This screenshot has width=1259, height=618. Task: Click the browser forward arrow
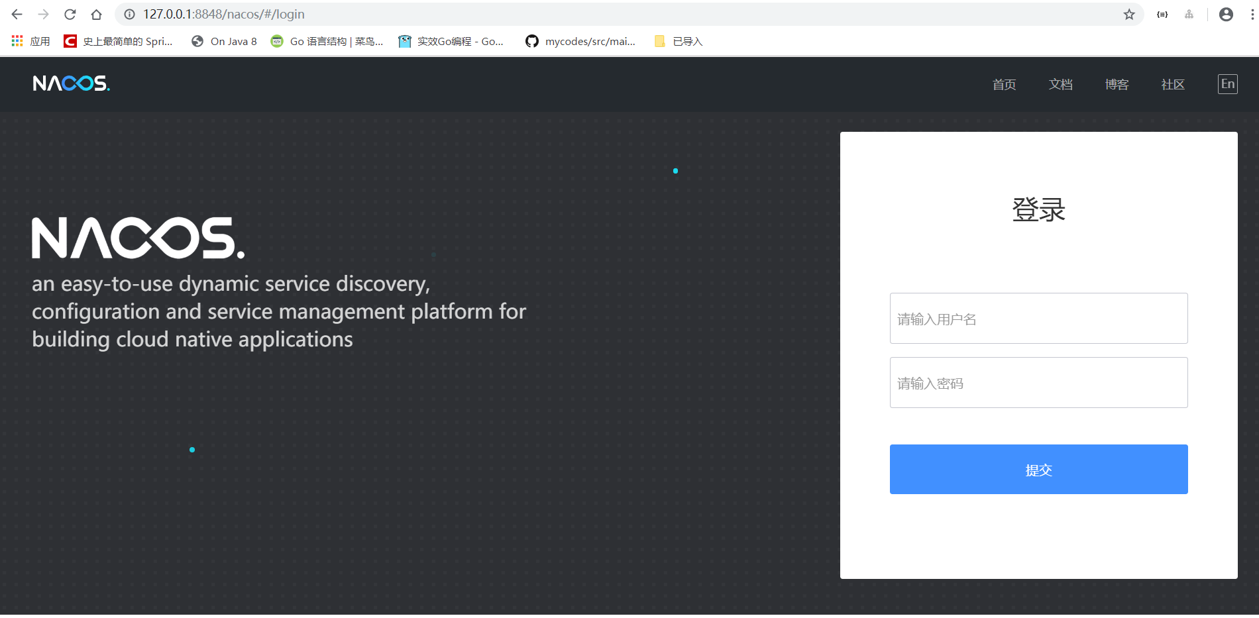click(44, 14)
